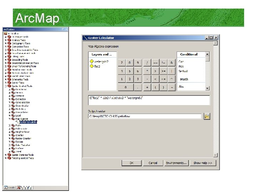The image size is (257, 193).
Task: Click into the Map Algebra expression box
Action: tap(149, 100)
